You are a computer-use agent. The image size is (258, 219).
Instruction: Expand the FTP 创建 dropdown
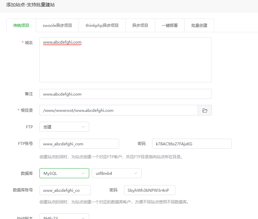point(64,127)
